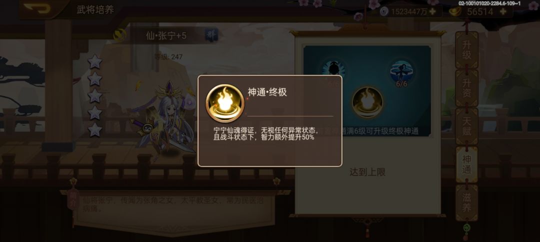Click the large flame icon in popup
This screenshot has width=540, height=242.
[225, 103]
